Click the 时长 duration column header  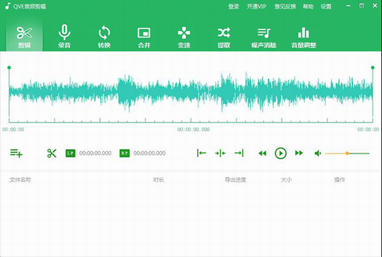point(159,180)
